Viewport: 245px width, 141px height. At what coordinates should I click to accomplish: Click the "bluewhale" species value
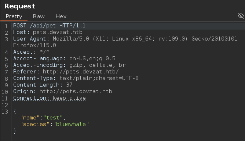coord(71,124)
